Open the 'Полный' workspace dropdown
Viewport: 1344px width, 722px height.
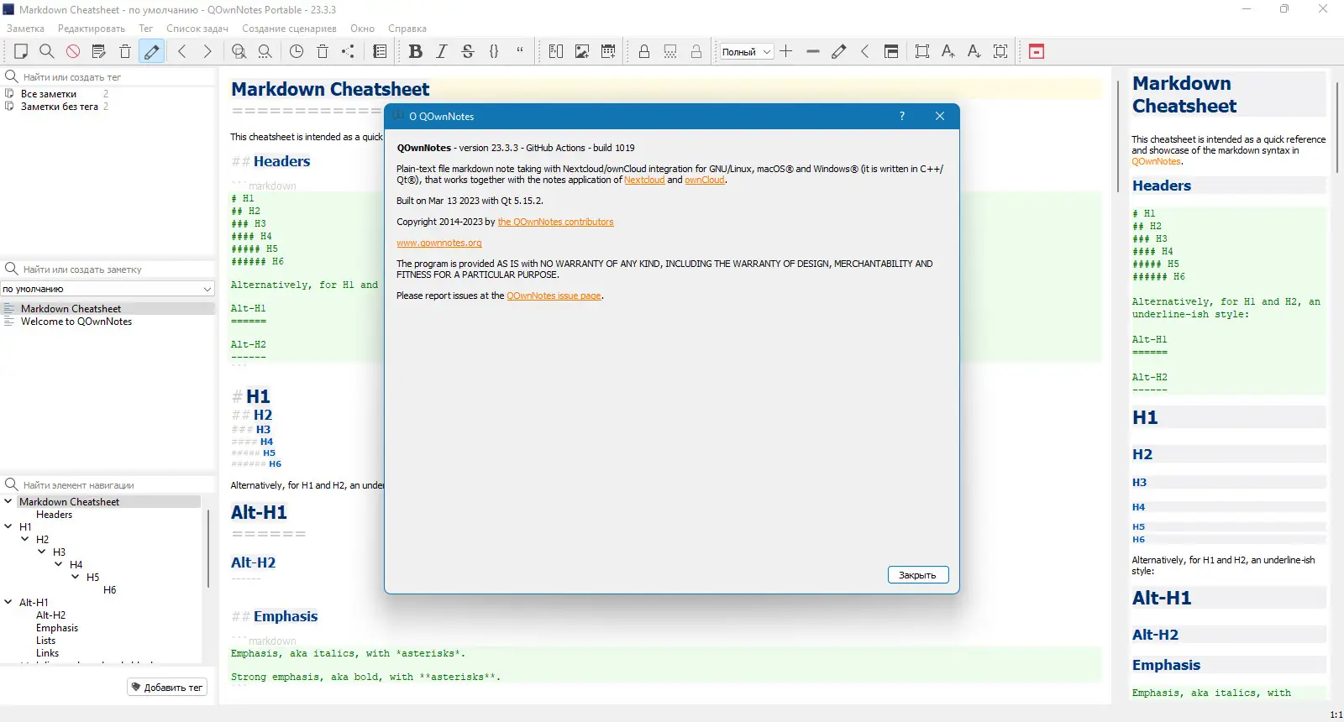[x=746, y=52]
